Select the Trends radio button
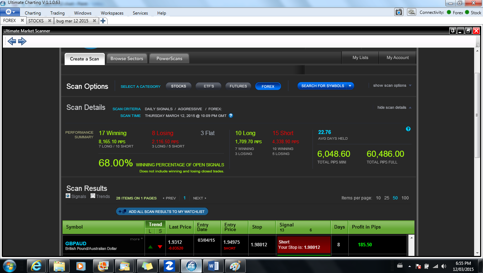 pyautogui.click(x=93, y=196)
